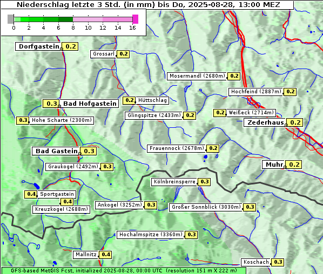Select the Bad Hofgastein town label
Image resolution: width=323 pixels, height=274 pixels.
[x=89, y=104]
